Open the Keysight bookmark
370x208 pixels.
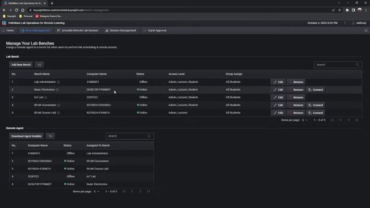pos(9,16)
